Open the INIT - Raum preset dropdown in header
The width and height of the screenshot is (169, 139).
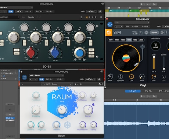pos(46,75)
